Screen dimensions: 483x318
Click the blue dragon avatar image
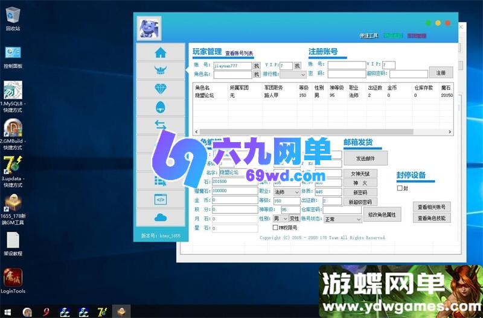[149, 28]
